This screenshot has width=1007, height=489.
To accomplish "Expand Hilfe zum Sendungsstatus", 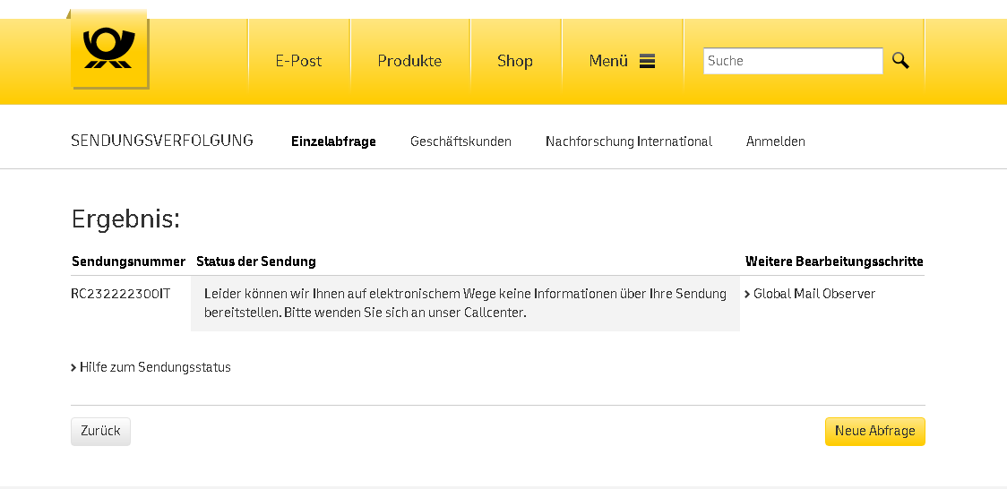I will click(154, 367).
